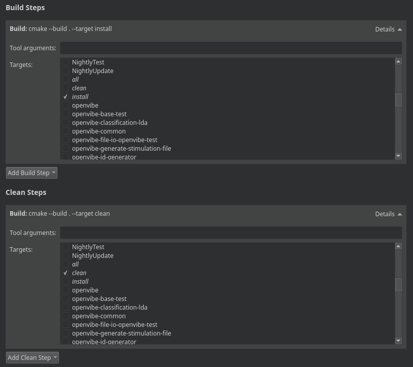The image size is (413, 367).
Task: Enable openvibe-common in Build Steps targets
Action: (x=65, y=131)
